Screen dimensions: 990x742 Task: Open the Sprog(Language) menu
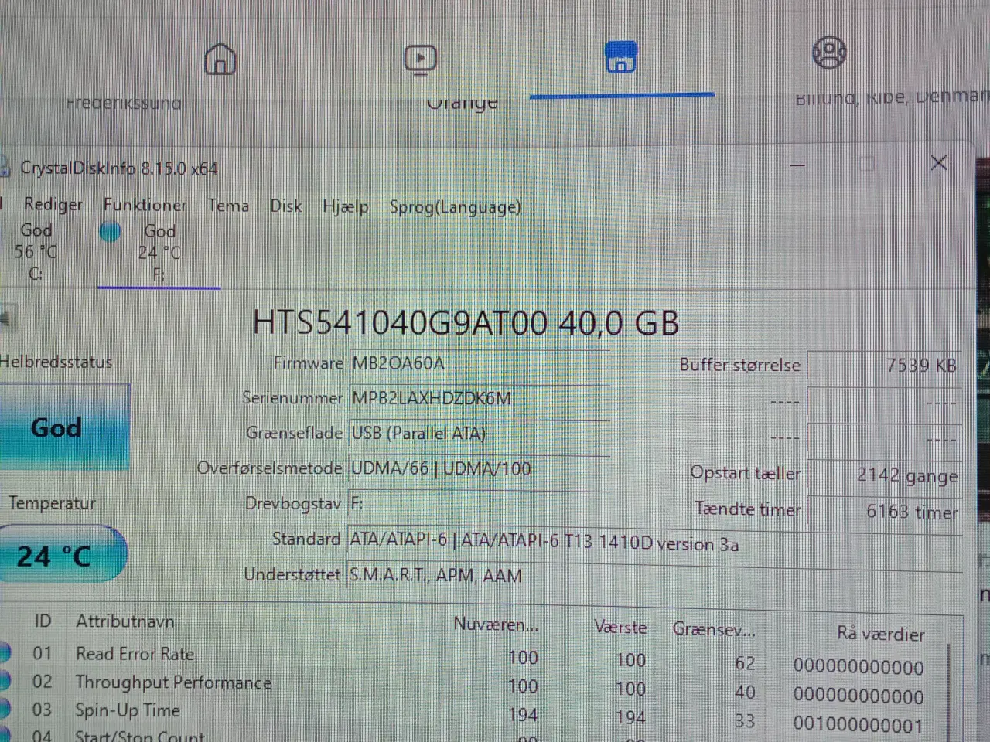coord(455,207)
